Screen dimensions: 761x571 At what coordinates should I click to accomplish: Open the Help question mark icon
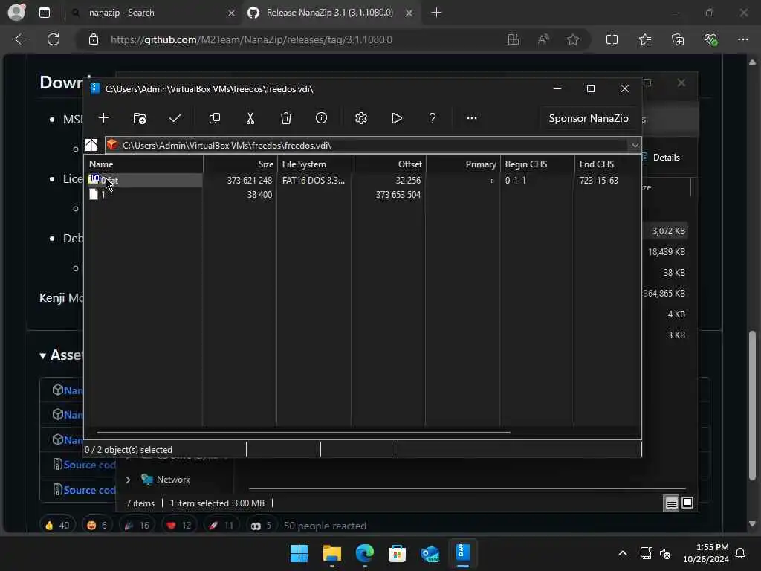[x=432, y=118]
